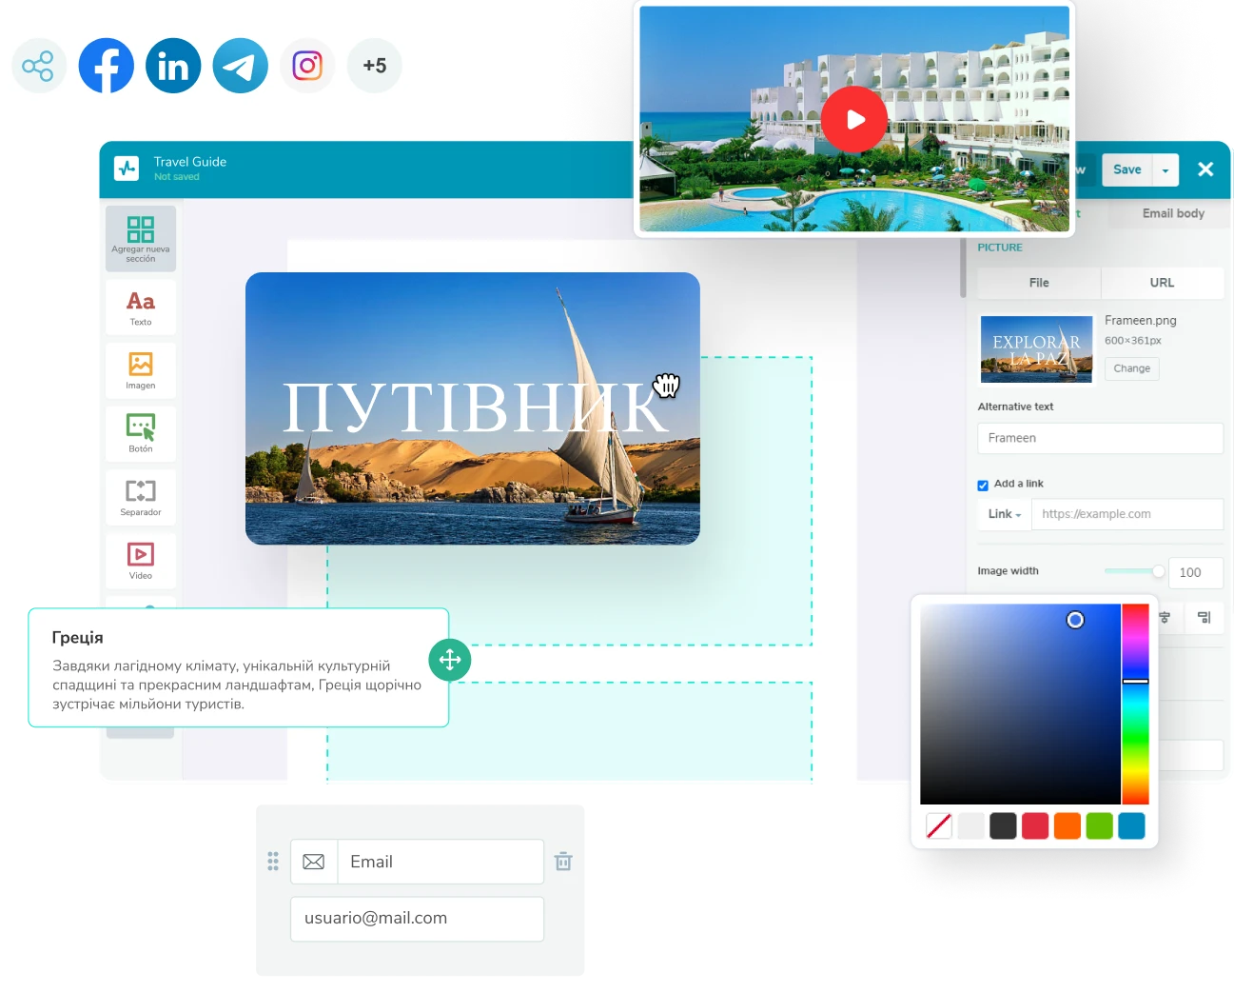This screenshot has height=993, width=1234.
Task: Expand the Link type dropdown
Action: [1004, 514]
